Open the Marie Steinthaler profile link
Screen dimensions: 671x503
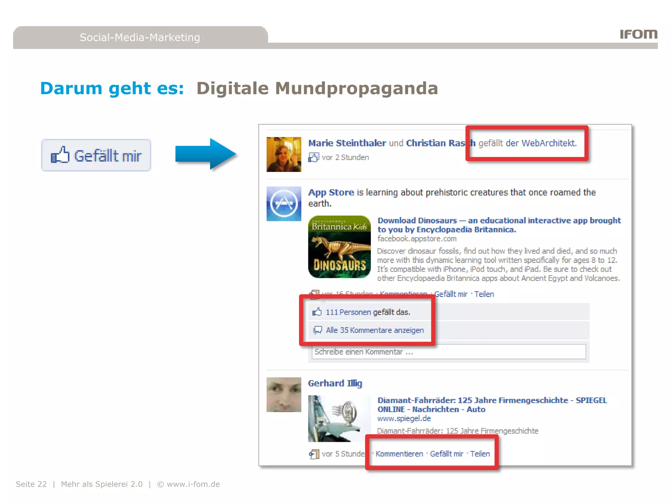347,143
